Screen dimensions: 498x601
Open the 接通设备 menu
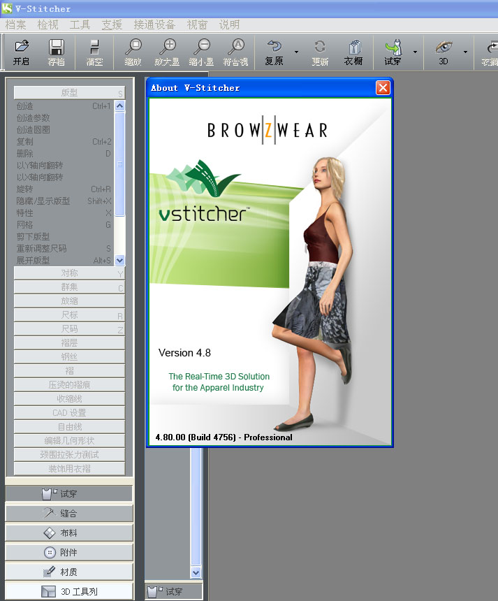(x=154, y=25)
